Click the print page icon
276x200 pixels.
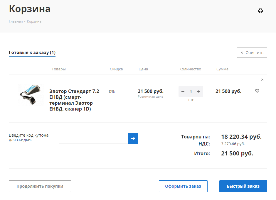coord(260,11)
